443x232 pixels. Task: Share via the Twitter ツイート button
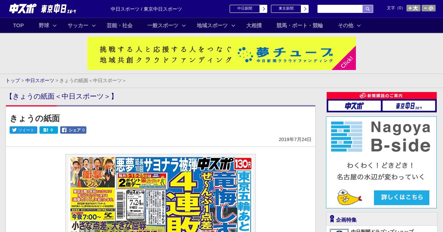23,130
